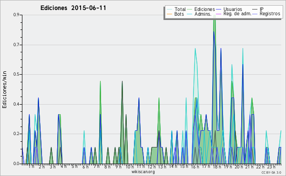The width and height of the screenshot is (286, 176).
Task: Click the wikiscan.org link below chart
Action: click(143, 172)
